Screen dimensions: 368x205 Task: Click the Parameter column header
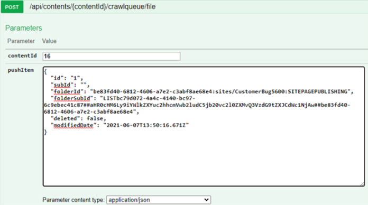pos(21,41)
